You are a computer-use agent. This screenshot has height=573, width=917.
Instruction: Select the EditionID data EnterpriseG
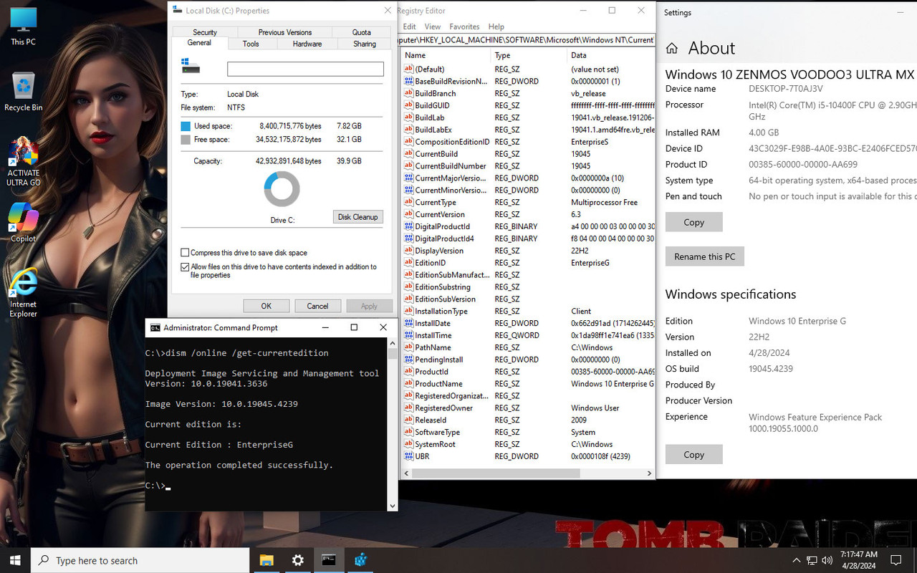click(x=590, y=263)
